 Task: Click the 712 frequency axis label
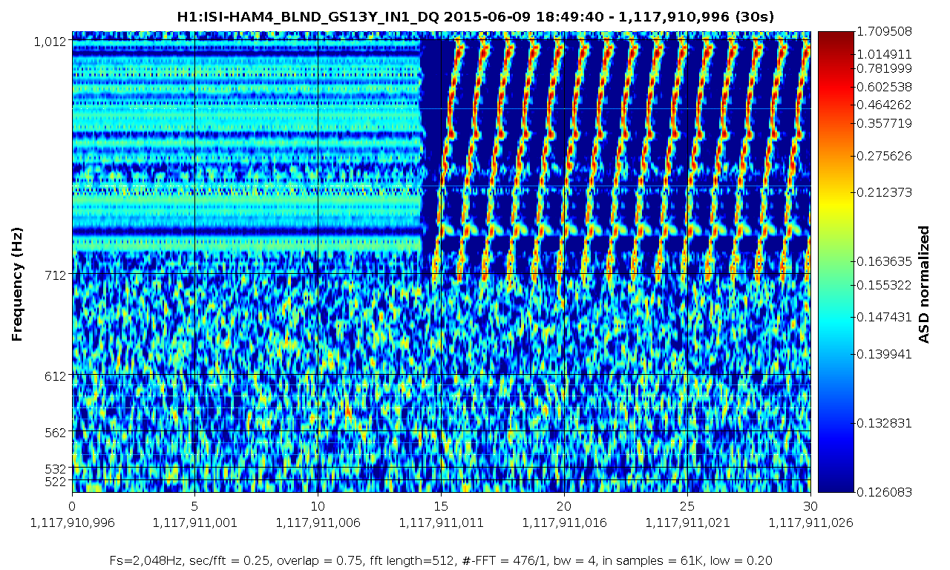click(x=56, y=275)
